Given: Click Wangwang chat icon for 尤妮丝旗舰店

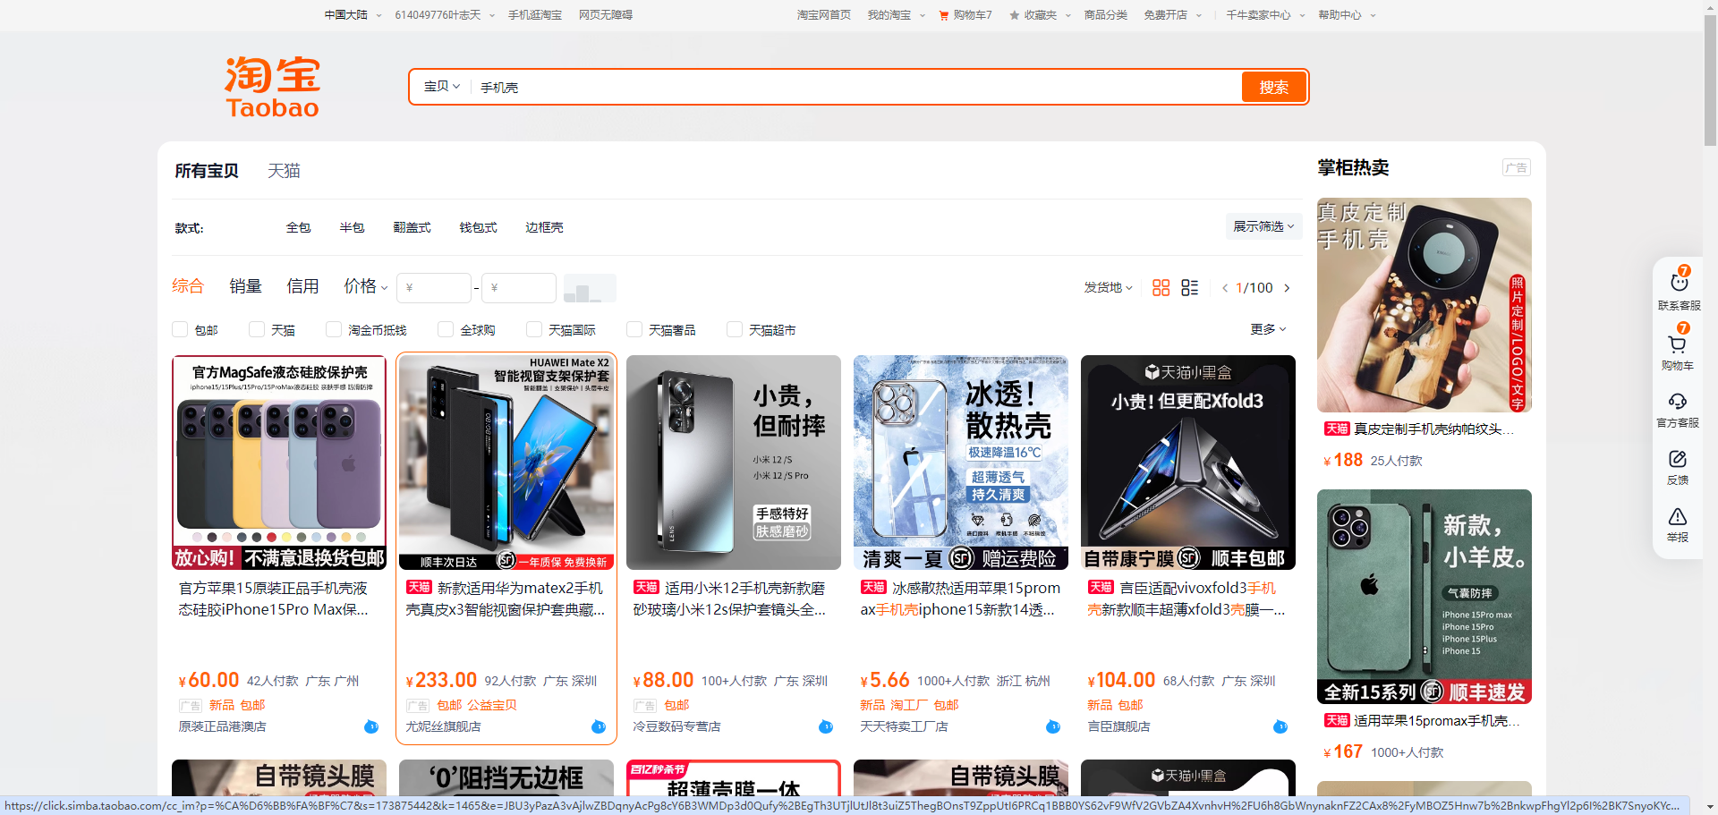Looking at the screenshot, I should 599,726.
